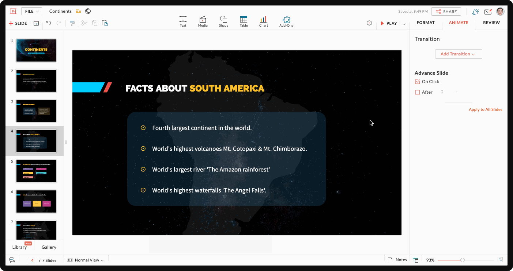Toggle the Notes pane
The width and height of the screenshot is (513, 271).
(397, 260)
